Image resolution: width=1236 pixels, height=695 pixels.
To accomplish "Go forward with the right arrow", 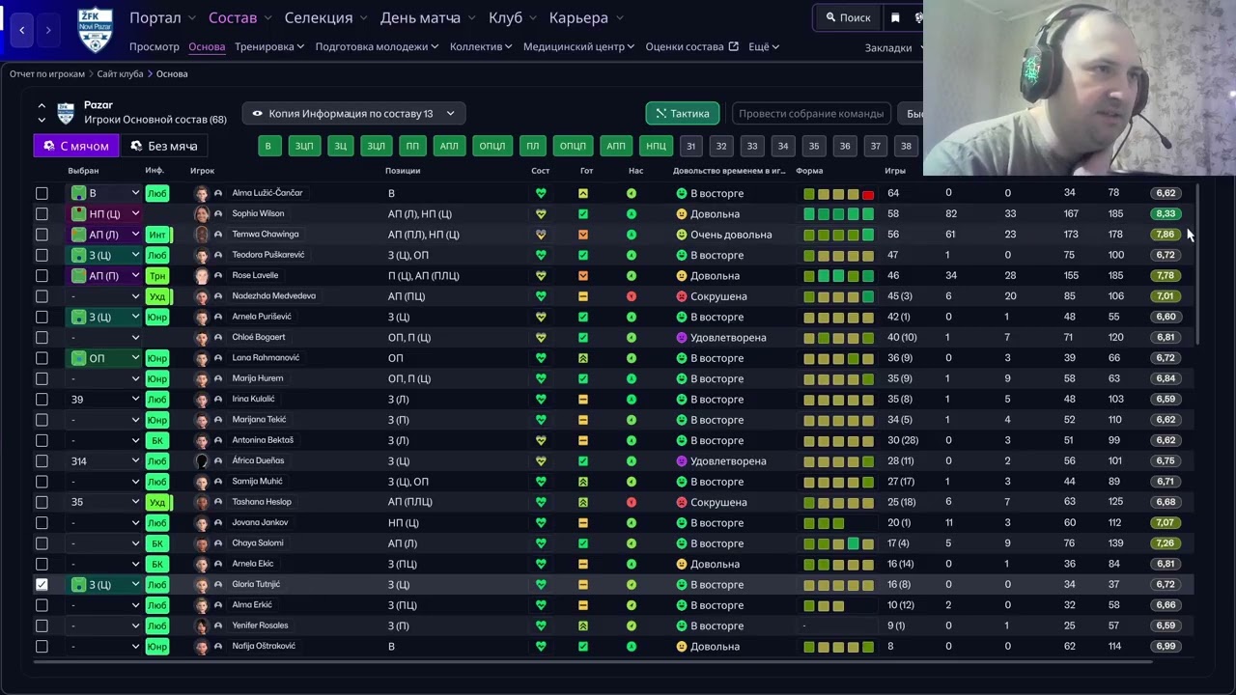I will point(48,30).
